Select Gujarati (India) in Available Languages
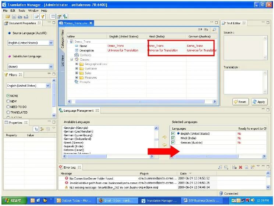274x206 pixels. 74,146
